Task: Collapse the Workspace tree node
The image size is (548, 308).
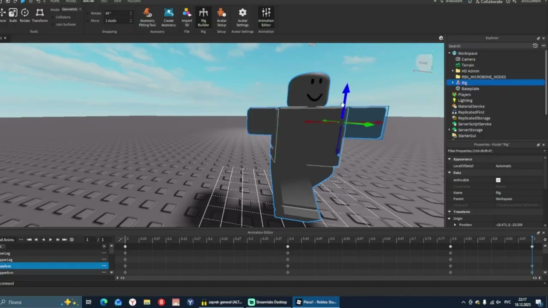Action: [450, 53]
